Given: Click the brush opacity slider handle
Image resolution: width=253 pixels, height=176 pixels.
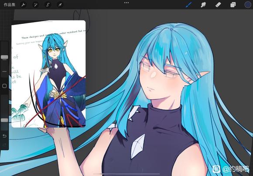Looking at the screenshot, I should [4, 120].
